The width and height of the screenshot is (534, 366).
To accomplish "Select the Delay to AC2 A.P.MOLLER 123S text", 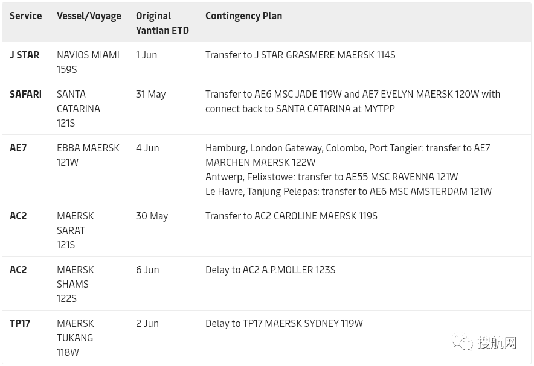I will 270,270.
